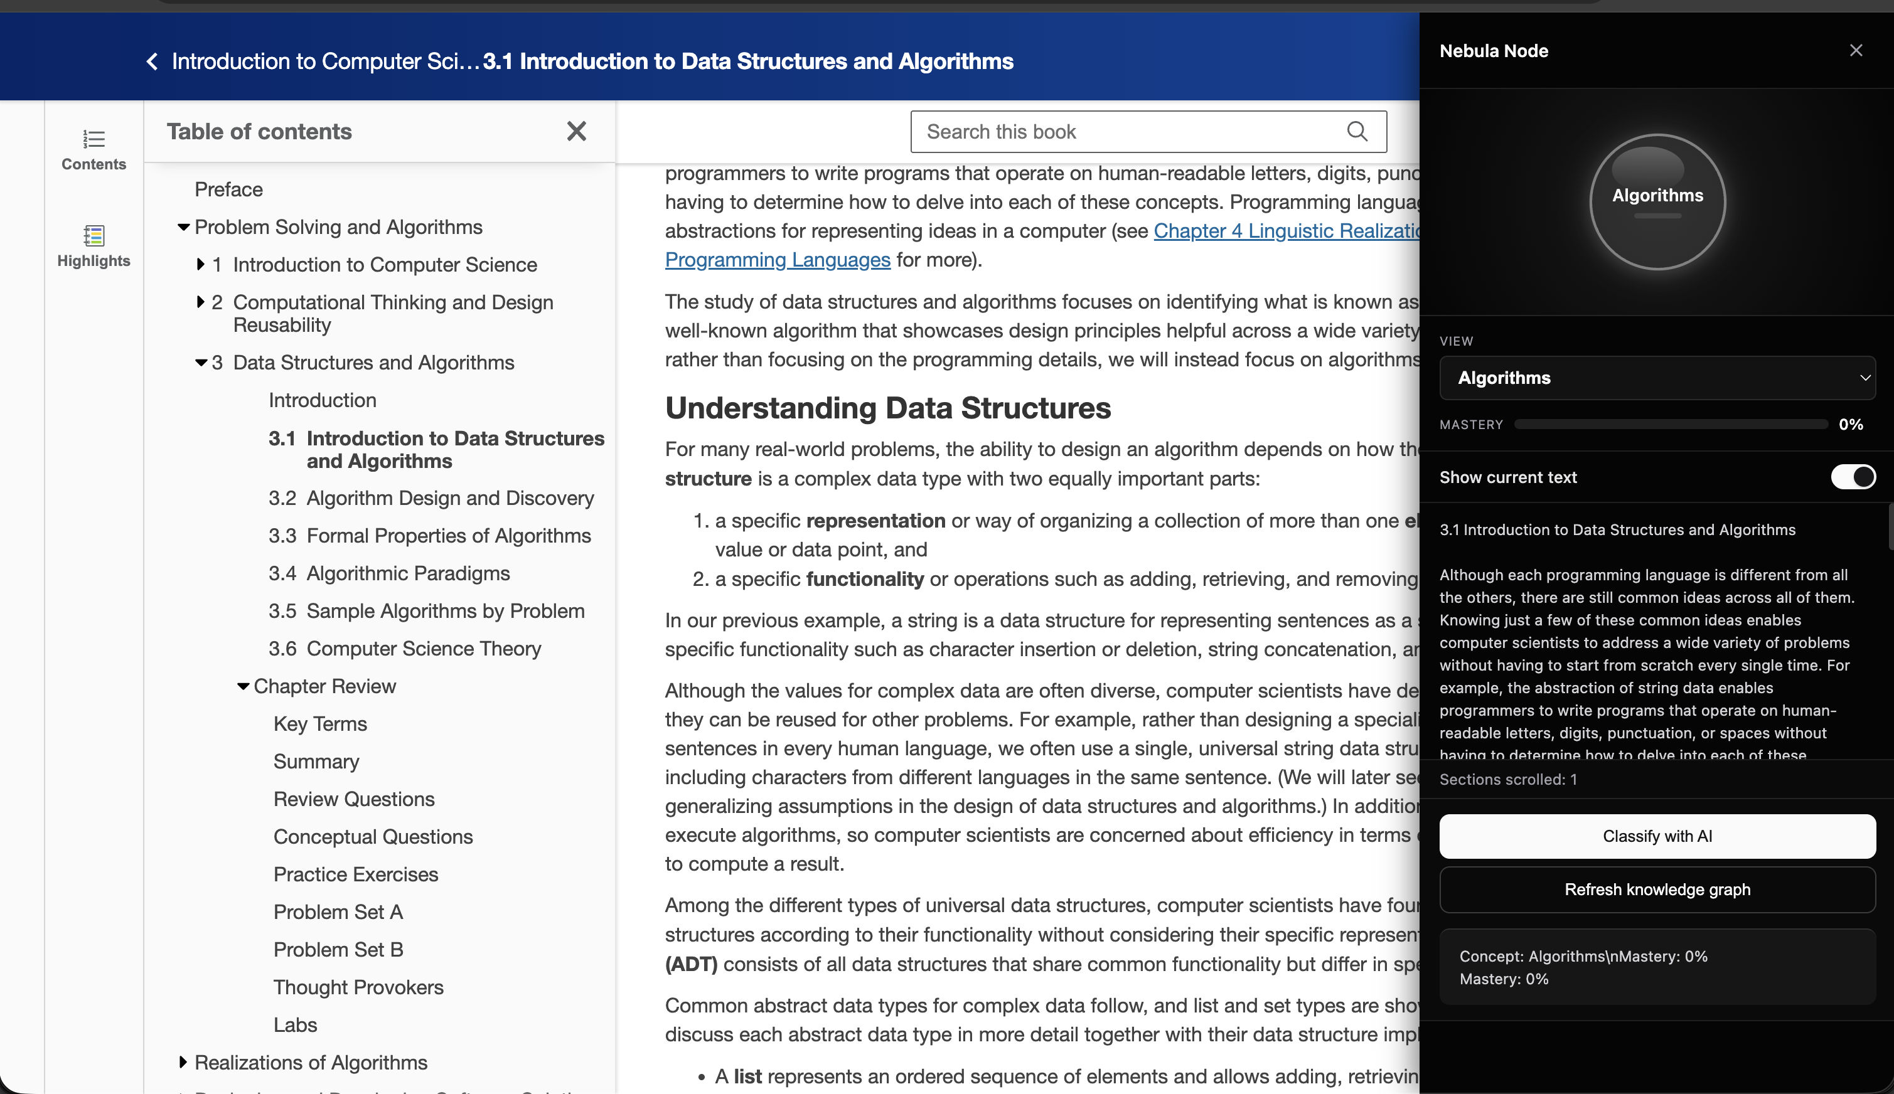
Task: Click the Search this book field
Action: [1127, 132]
